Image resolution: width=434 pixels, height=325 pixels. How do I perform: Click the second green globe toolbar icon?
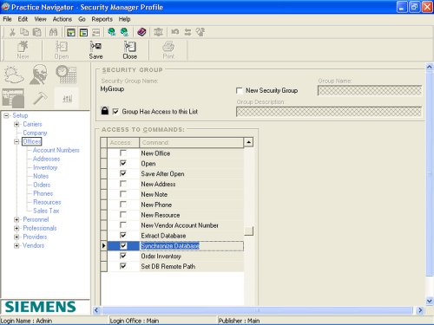[124, 32]
